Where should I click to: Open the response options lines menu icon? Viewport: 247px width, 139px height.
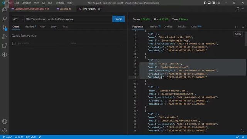tap(244, 27)
